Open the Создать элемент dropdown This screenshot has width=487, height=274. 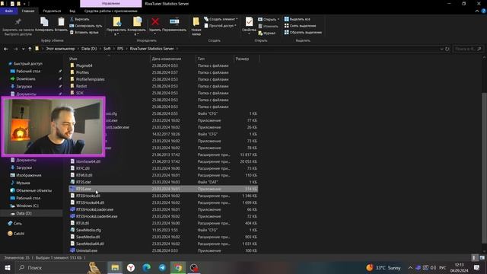pyautogui.click(x=221, y=19)
